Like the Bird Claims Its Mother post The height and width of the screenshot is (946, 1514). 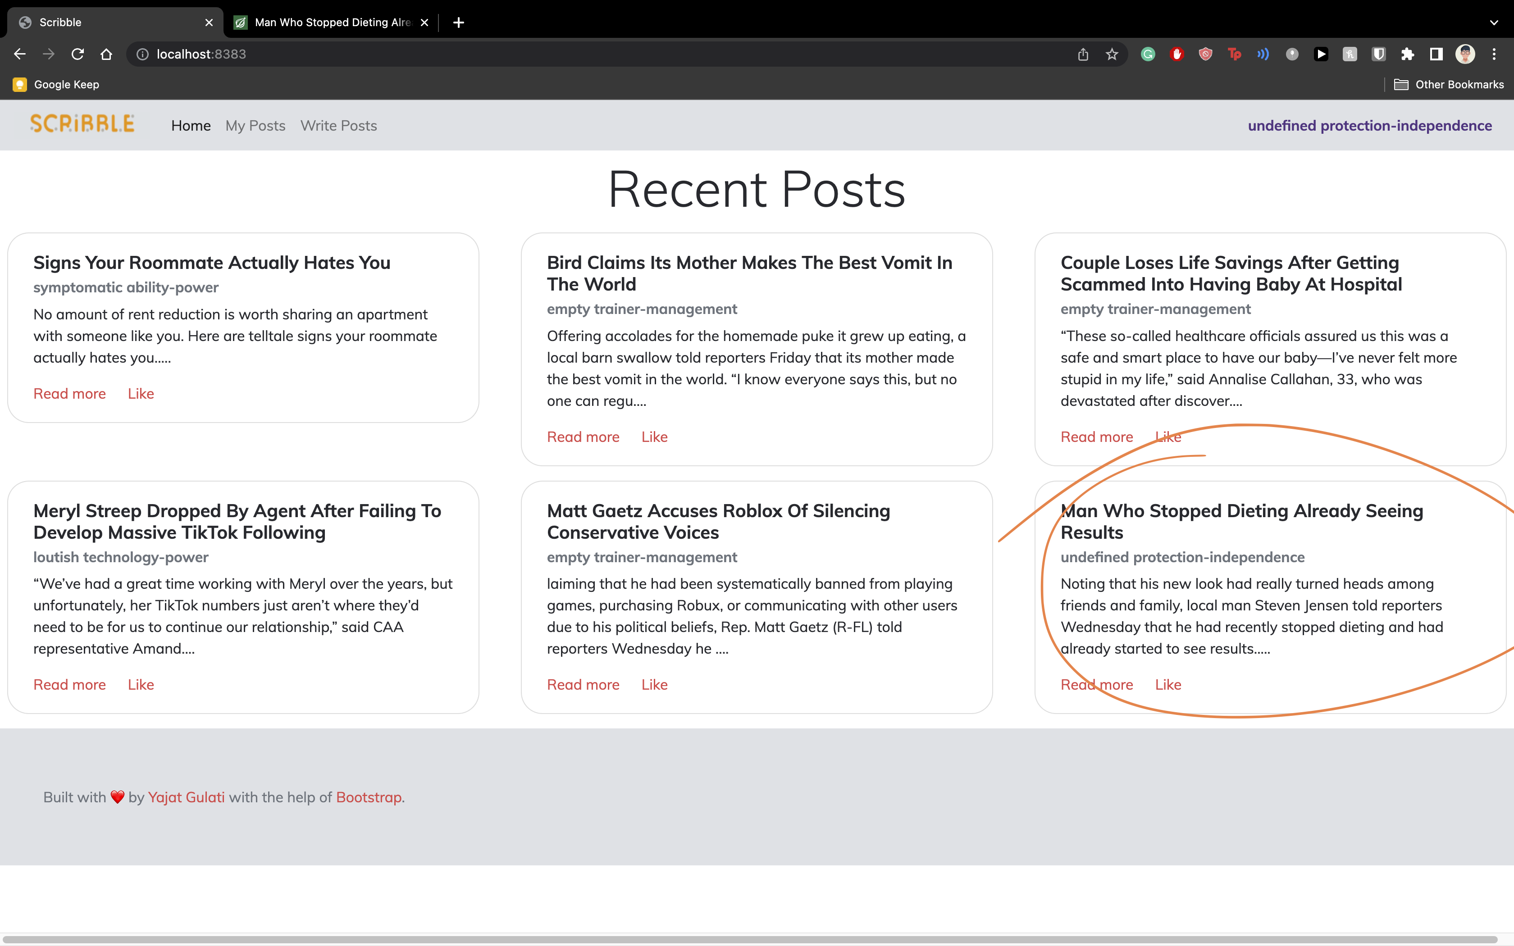tap(654, 437)
